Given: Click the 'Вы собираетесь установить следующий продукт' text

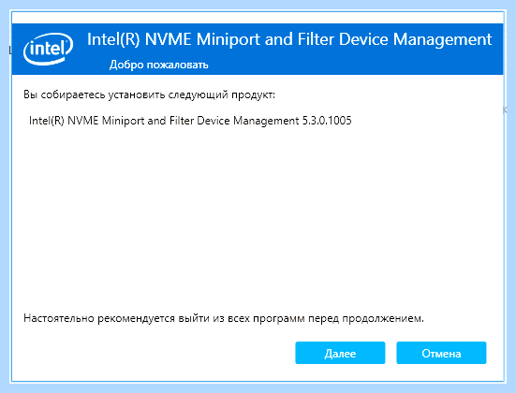Looking at the screenshot, I should point(149,95).
